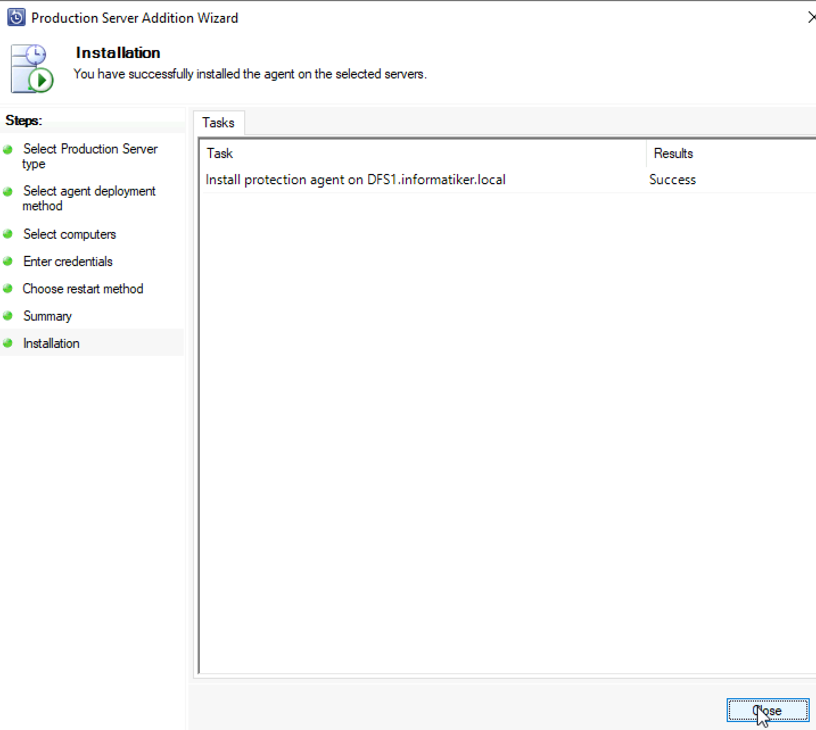Screen dimensions: 816x730
Task: Click green dot beside Choose restart method
Action: tap(8, 288)
